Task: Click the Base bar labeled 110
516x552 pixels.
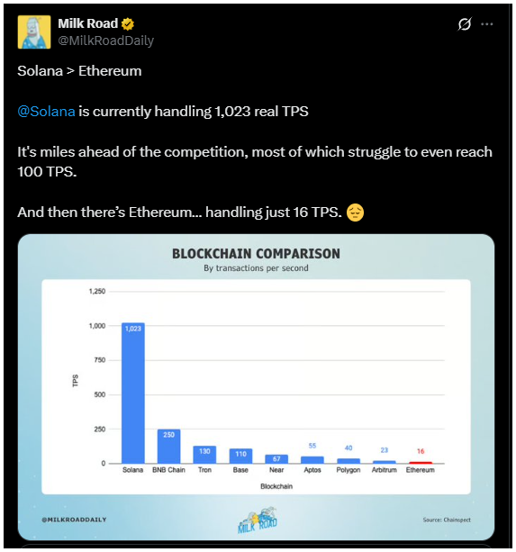Action: 240,456
